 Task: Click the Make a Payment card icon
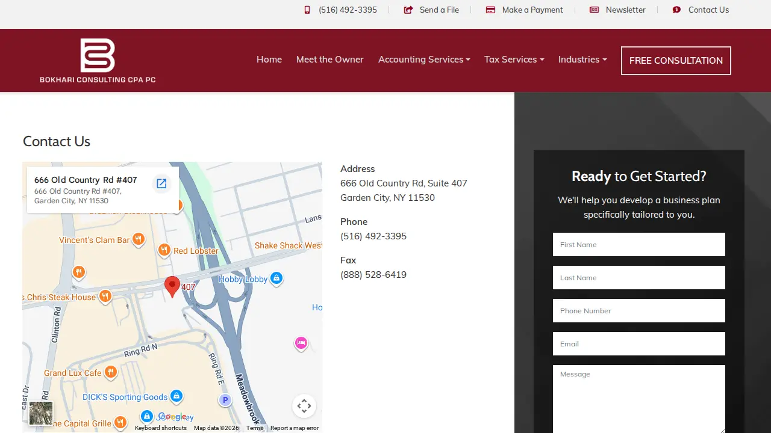click(x=490, y=10)
